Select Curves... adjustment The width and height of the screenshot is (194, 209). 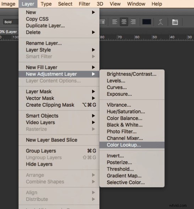point(132,87)
